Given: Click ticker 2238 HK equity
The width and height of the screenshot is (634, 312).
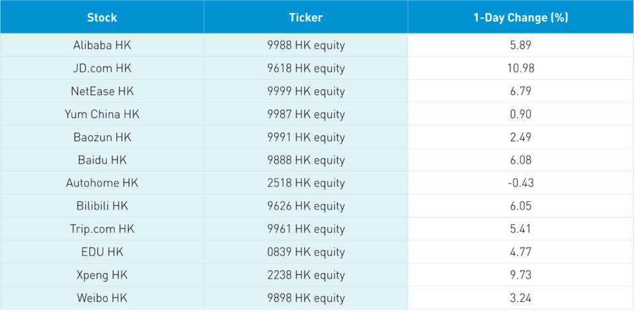Looking at the screenshot, I should 305,274.
